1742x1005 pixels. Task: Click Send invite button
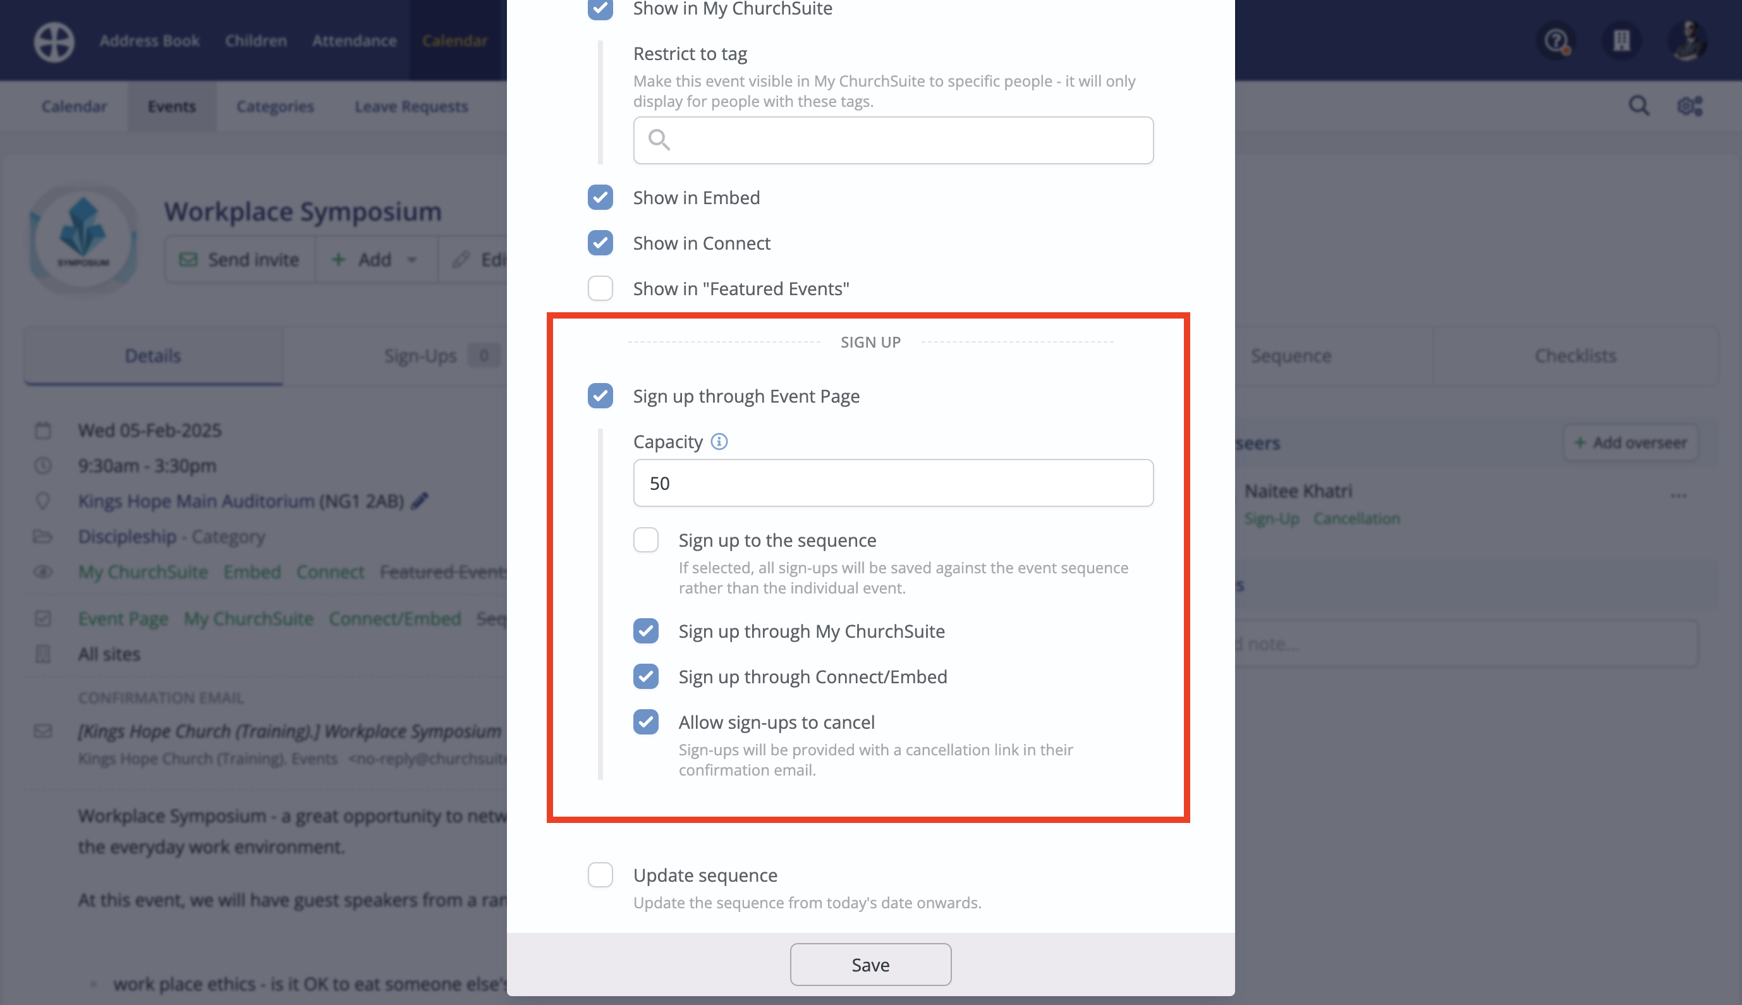240,260
